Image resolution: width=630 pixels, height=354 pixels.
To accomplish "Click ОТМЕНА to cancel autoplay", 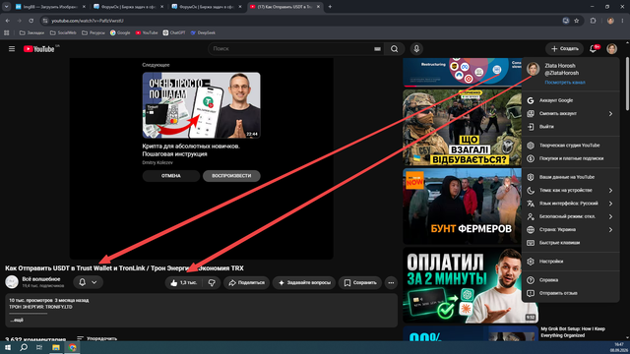I will tap(170, 176).
